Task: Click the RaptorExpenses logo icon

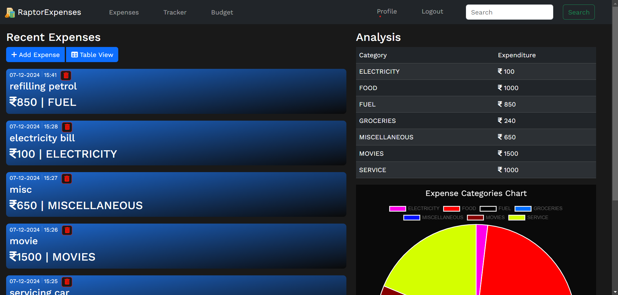Action: click(x=10, y=13)
